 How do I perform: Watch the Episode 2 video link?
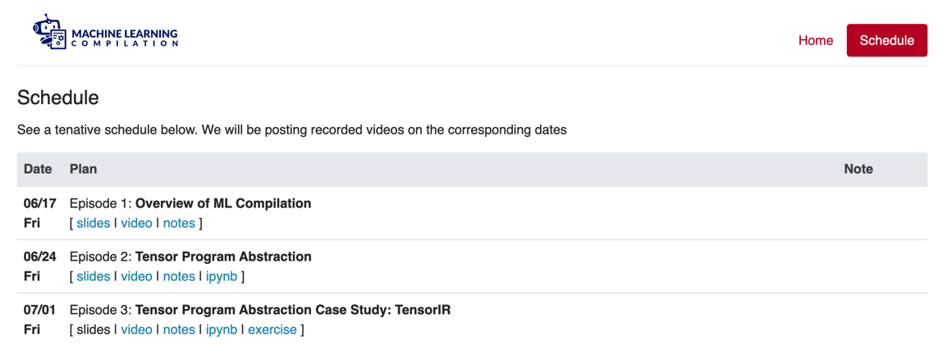click(x=136, y=277)
